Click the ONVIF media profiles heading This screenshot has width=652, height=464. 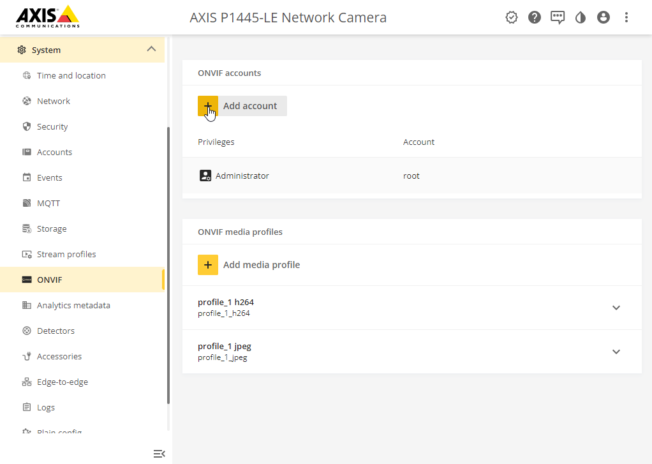[240, 232]
